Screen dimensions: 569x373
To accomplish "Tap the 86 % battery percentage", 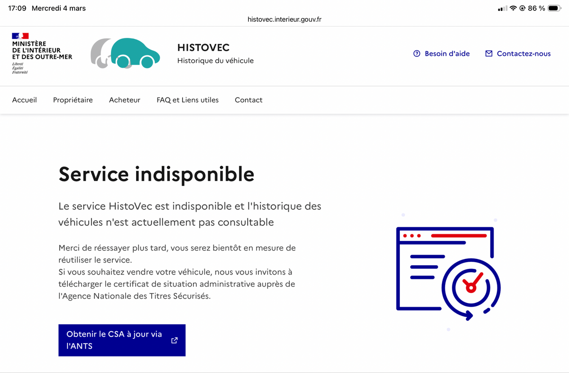I will [x=536, y=9].
